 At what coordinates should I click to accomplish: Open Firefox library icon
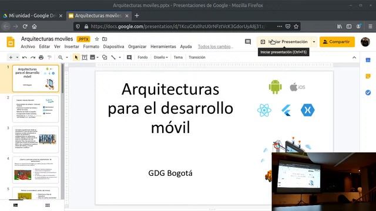pyautogui.click(x=340, y=26)
